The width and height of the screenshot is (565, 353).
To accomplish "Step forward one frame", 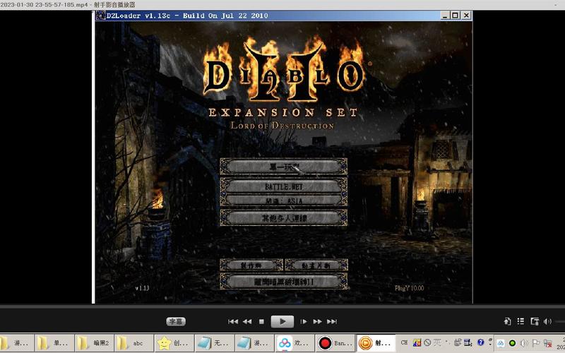I will 304,322.
